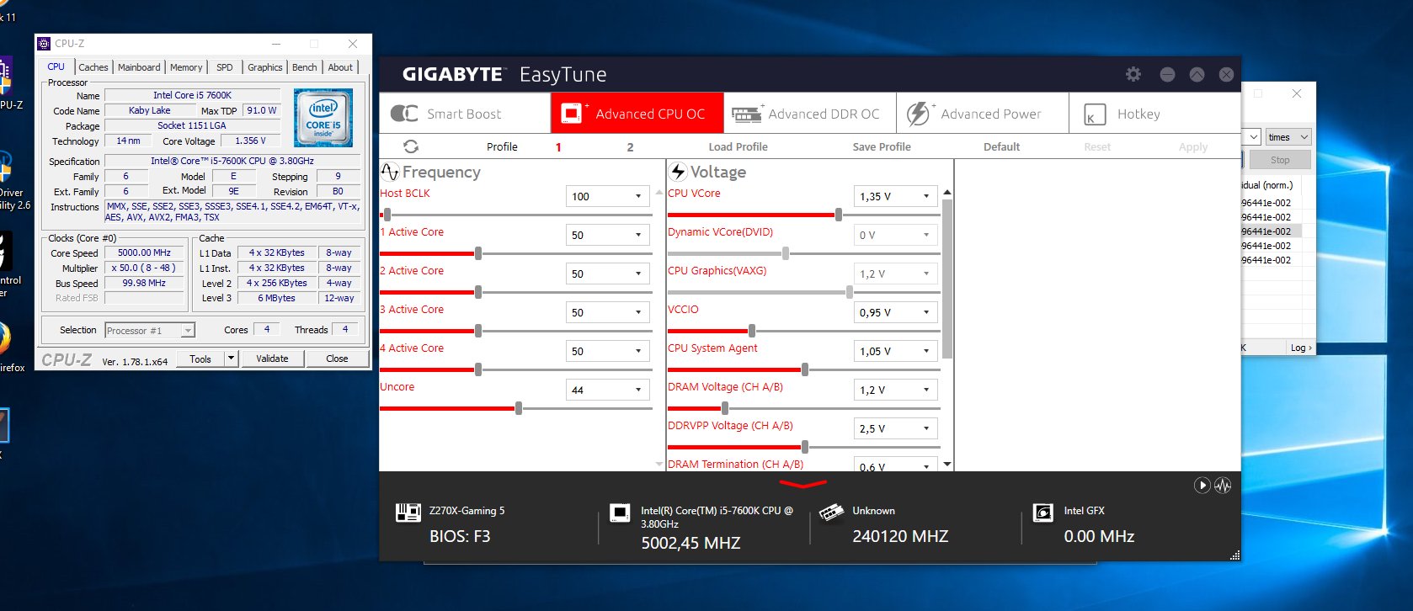Click CPU VCore slider handle

point(838,215)
